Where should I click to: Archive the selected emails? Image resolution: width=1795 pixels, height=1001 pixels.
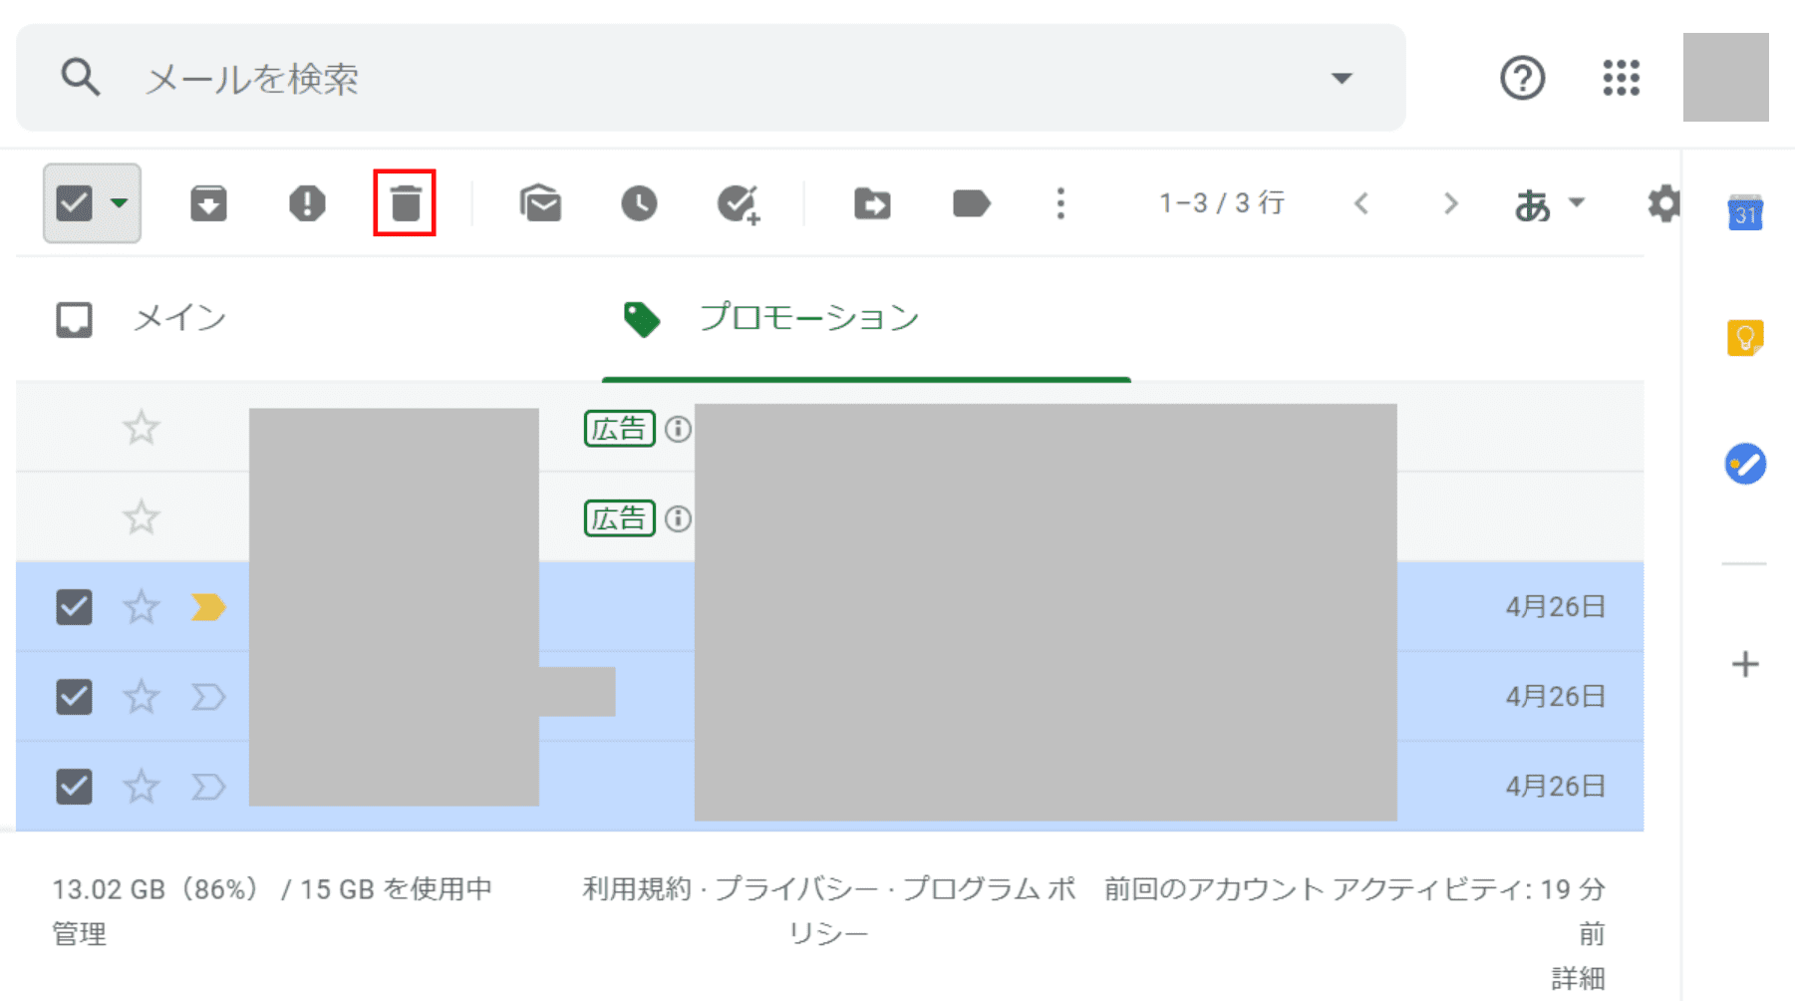208,203
